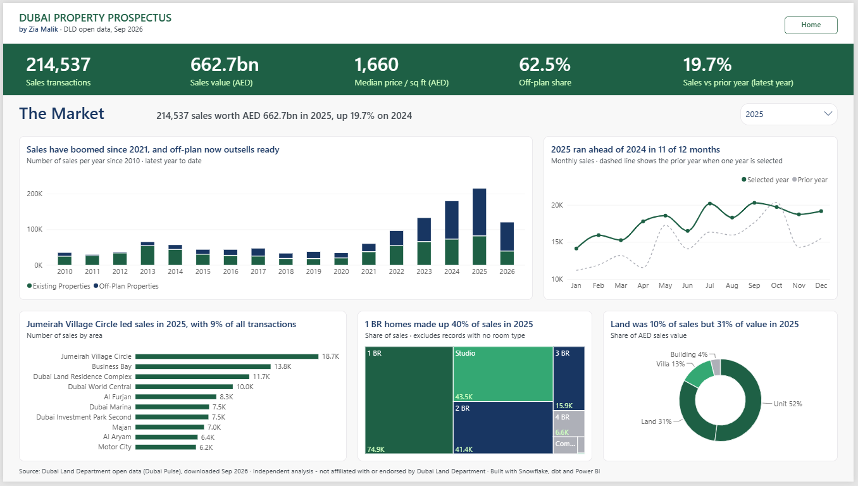Click the existing-properties segment of the 2013 bar
Viewport: 858px width, 486px height.
click(147, 255)
